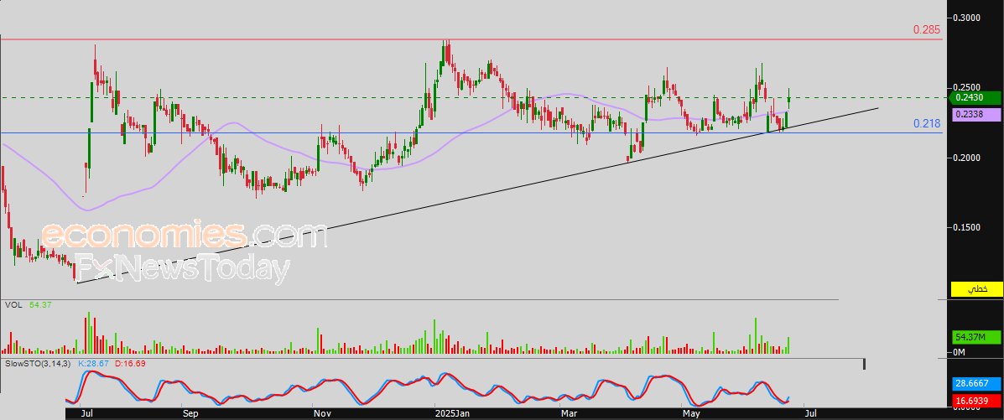Click the Mar time axis label

point(569,414)
